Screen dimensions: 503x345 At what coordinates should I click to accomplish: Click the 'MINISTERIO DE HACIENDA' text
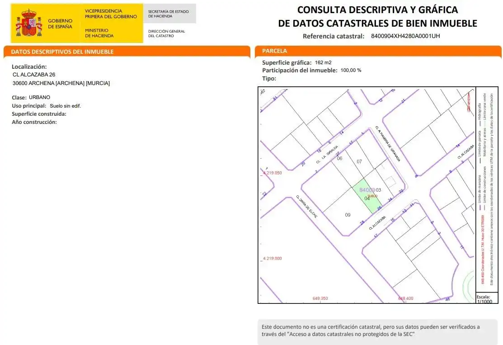coord(99,33)
